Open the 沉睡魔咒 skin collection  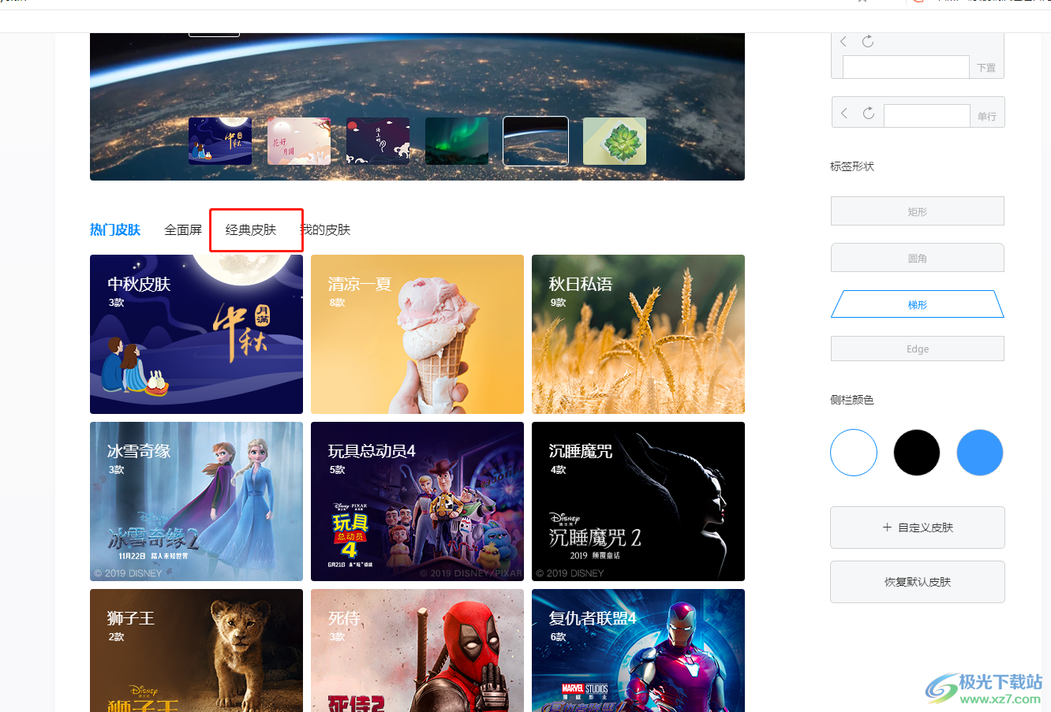click(x=638, y=501)
